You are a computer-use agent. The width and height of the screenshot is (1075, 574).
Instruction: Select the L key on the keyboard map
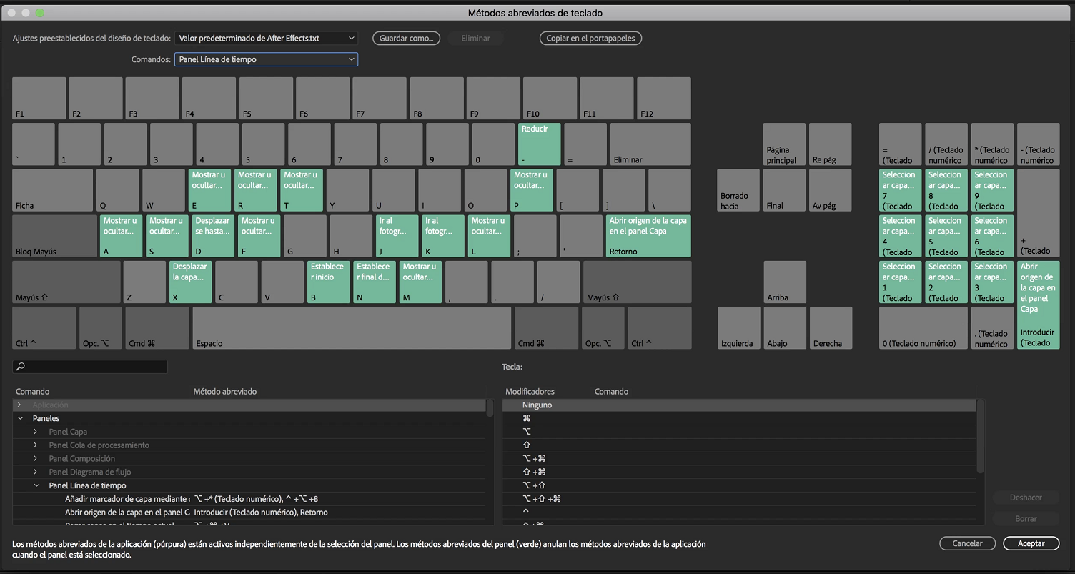[x=489, y=236]
